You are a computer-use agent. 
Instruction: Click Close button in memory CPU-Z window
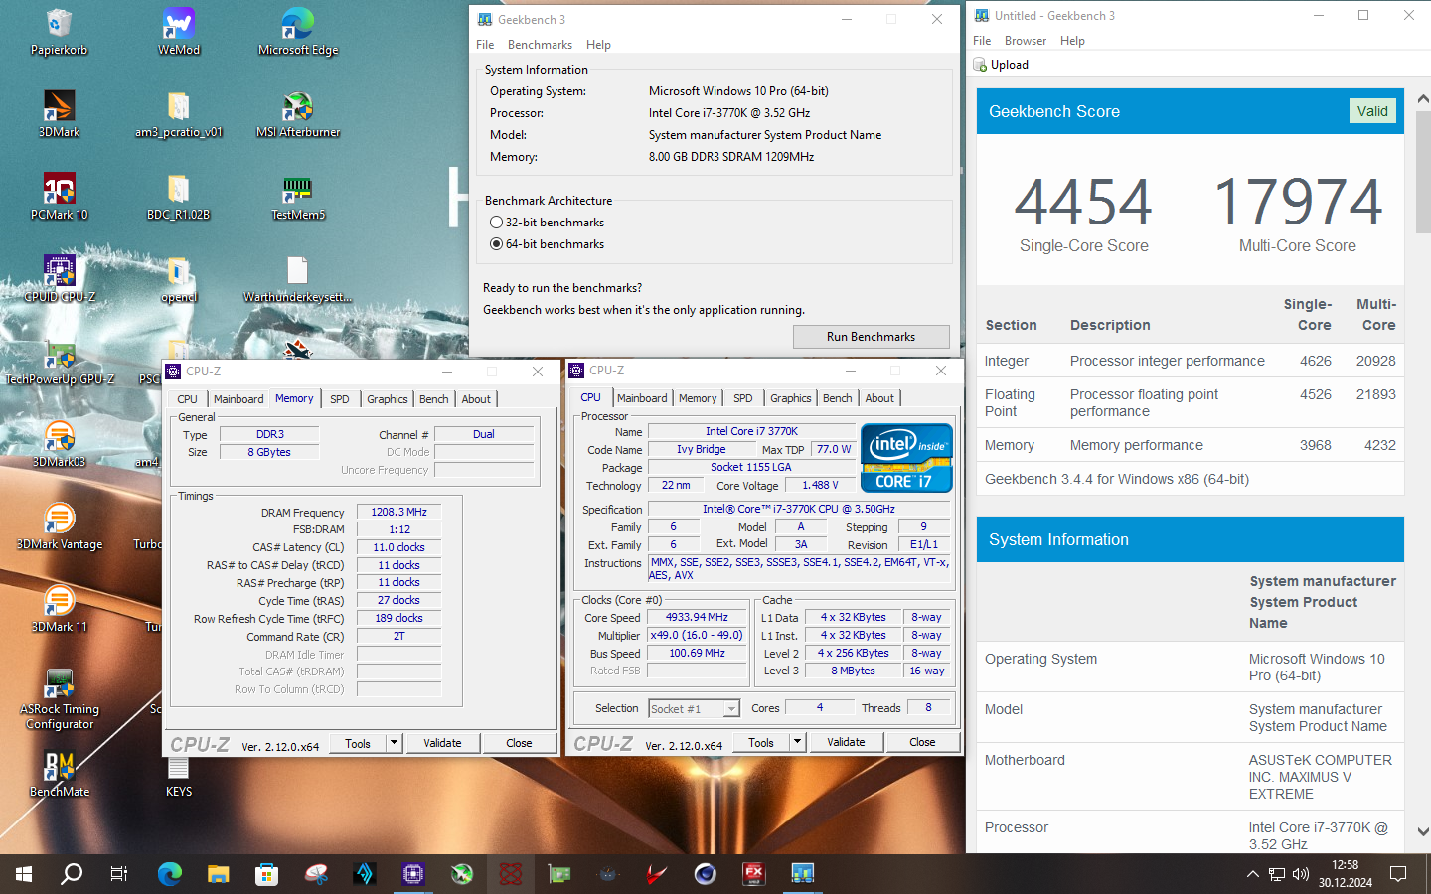point(519,743)
